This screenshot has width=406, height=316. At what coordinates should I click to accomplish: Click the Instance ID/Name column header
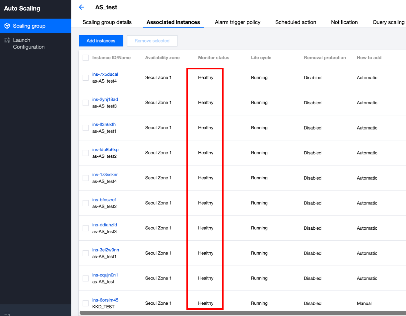111,57
